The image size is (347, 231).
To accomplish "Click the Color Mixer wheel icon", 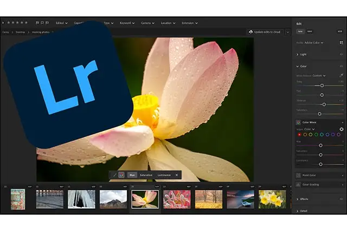I will coord(298,122).
